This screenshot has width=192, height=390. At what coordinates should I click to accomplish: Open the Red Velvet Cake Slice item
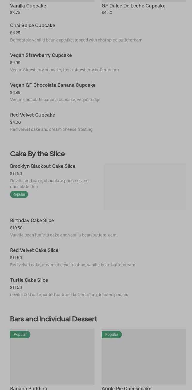[34, 250]
